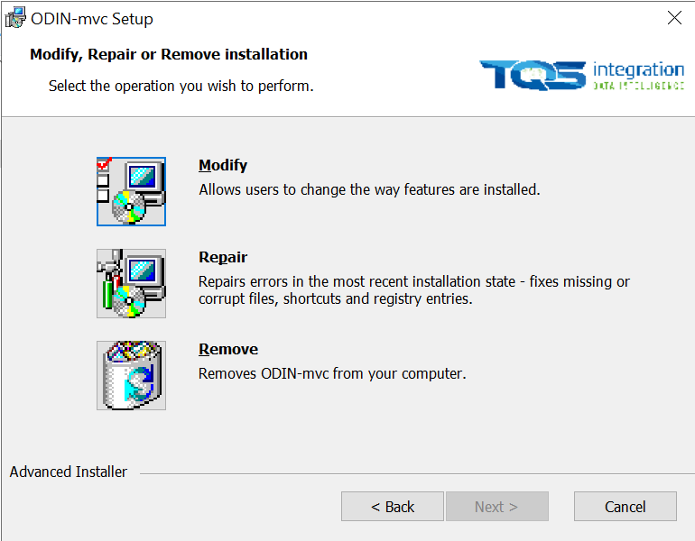Select the Remove heading label

[228, 350]
